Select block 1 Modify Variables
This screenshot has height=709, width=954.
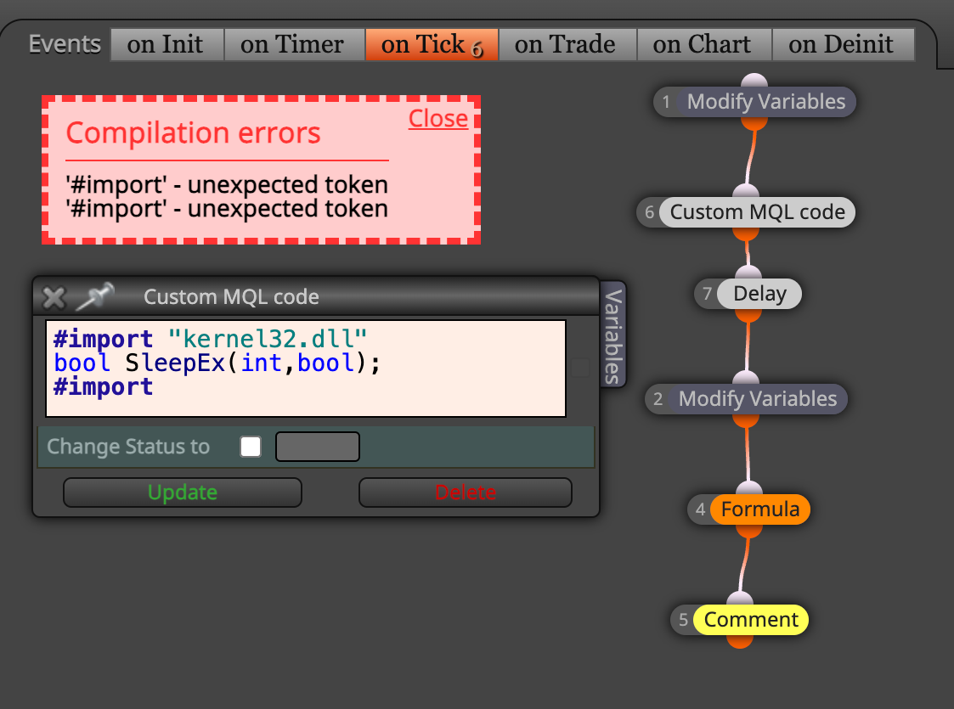pyautogui.click(x=755, y=102)
